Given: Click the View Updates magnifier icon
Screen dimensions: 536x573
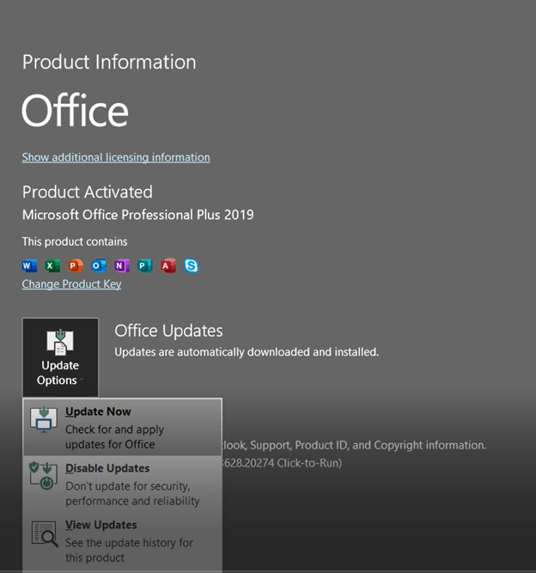Looking at the screenshot, I should (45, 533).
